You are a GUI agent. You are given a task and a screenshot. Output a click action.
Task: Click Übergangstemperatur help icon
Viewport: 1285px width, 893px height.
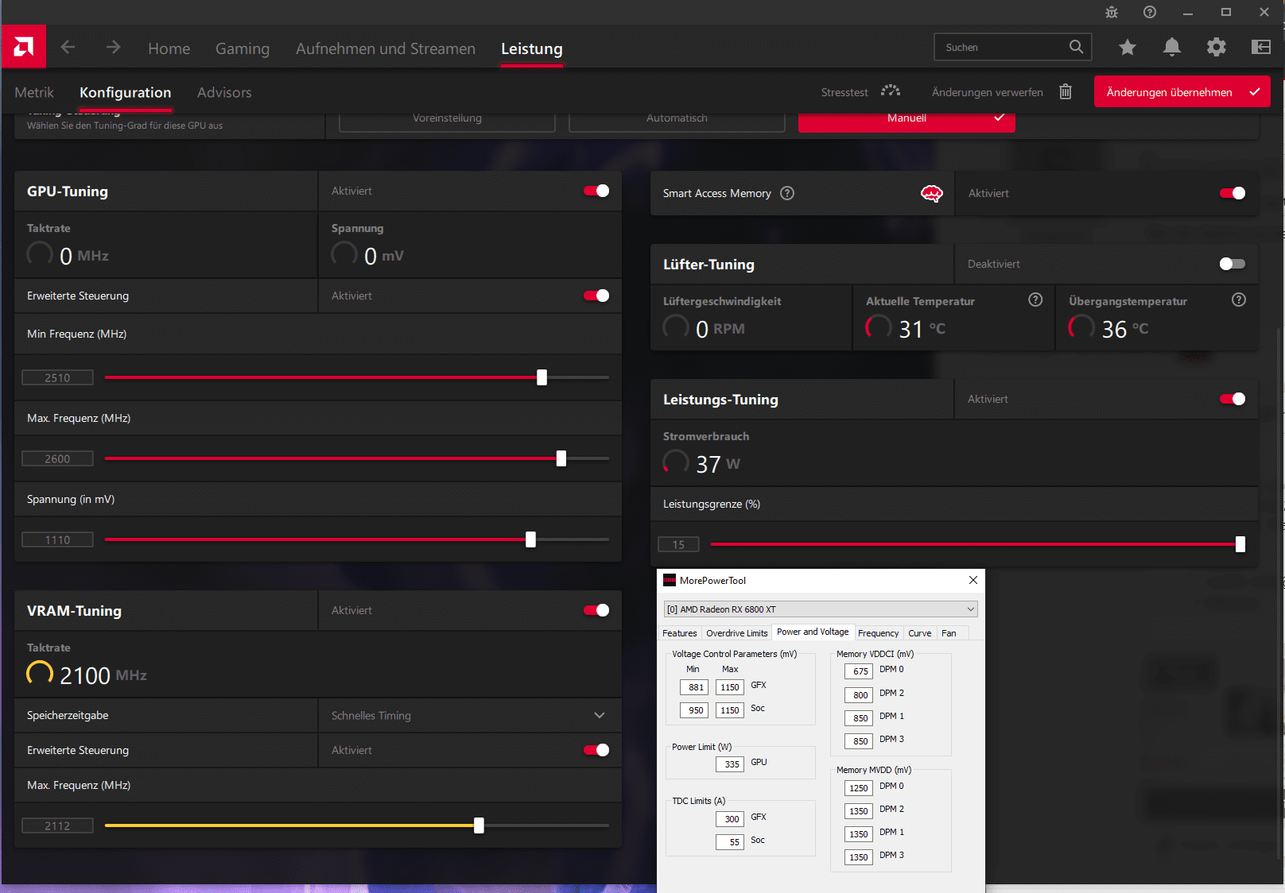click(1239, 300)
